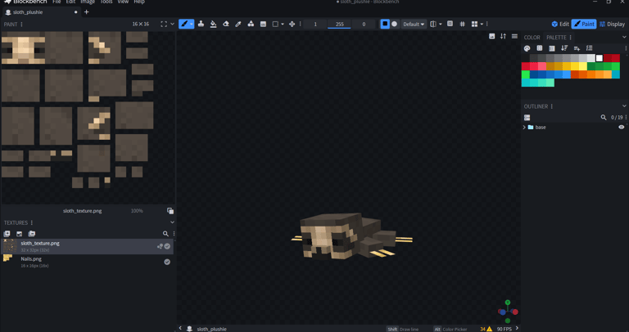This screenshot has width=629, height=332.
Task: Open selection tool mode dropdown arrow
Action: tap(283, 24)
